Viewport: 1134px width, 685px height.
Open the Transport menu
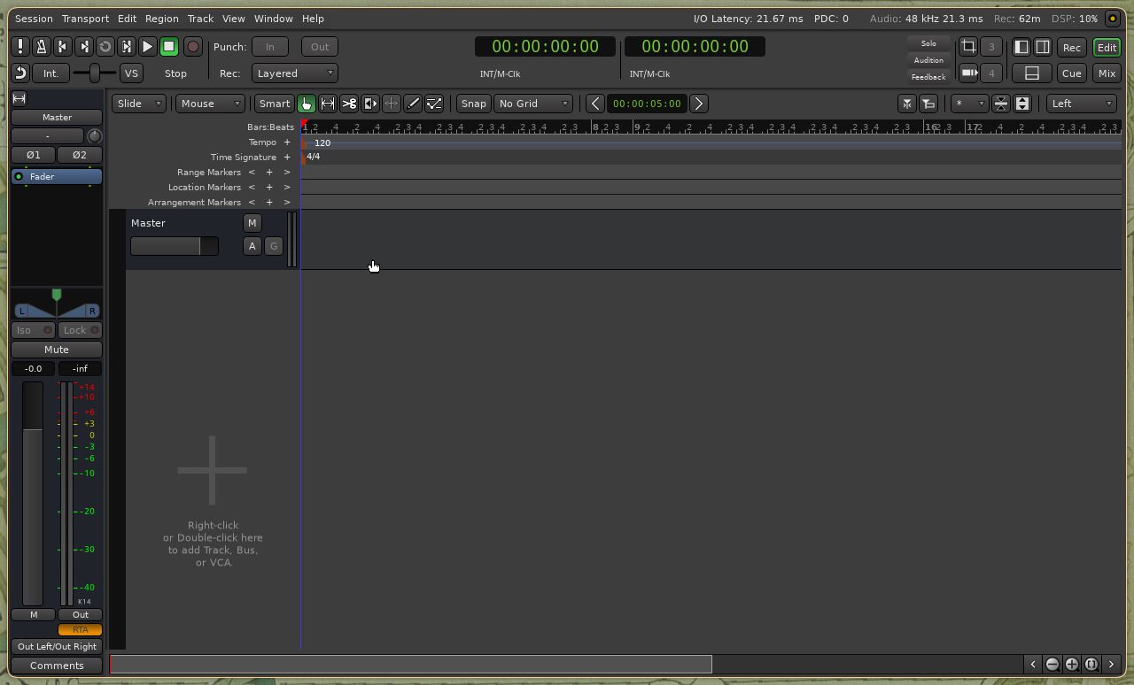coord(85,19)
